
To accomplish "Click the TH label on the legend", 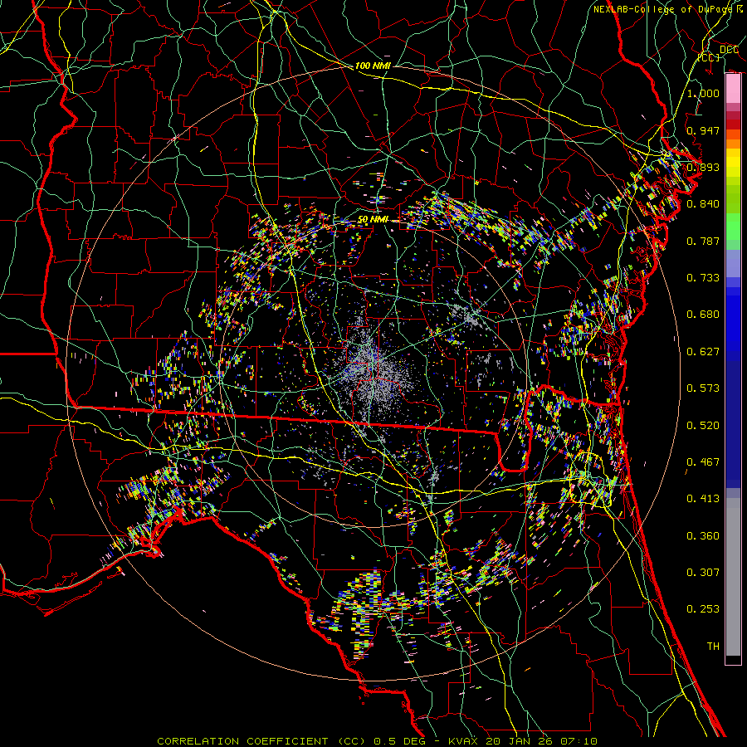I will click(x=712, y=646).
